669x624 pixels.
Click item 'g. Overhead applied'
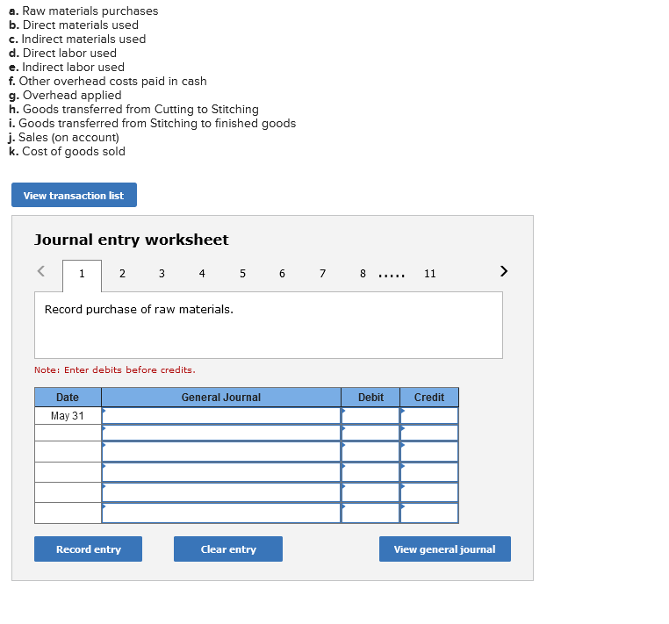click(65, 96)
